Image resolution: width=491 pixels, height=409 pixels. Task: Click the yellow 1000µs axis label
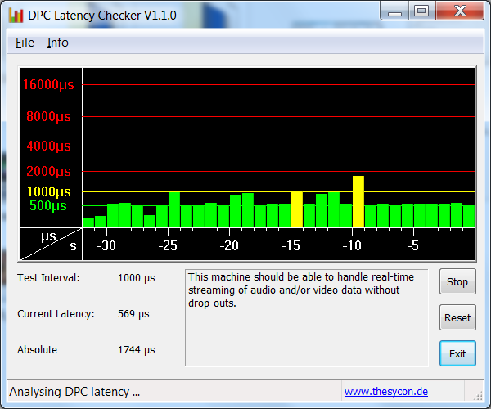pos(49,191)
